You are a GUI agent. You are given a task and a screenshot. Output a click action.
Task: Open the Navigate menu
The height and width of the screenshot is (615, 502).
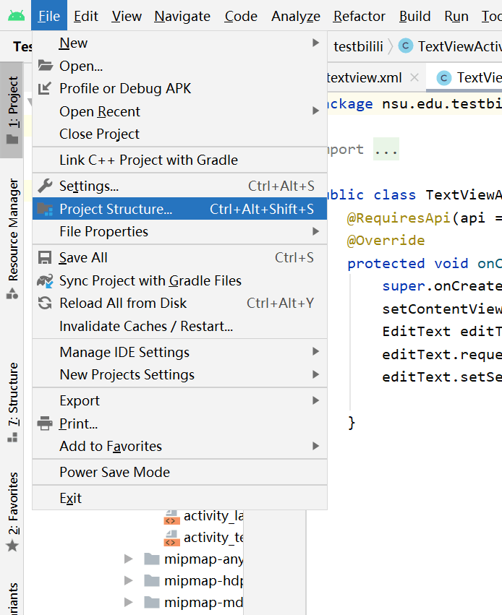click(182, 16)
